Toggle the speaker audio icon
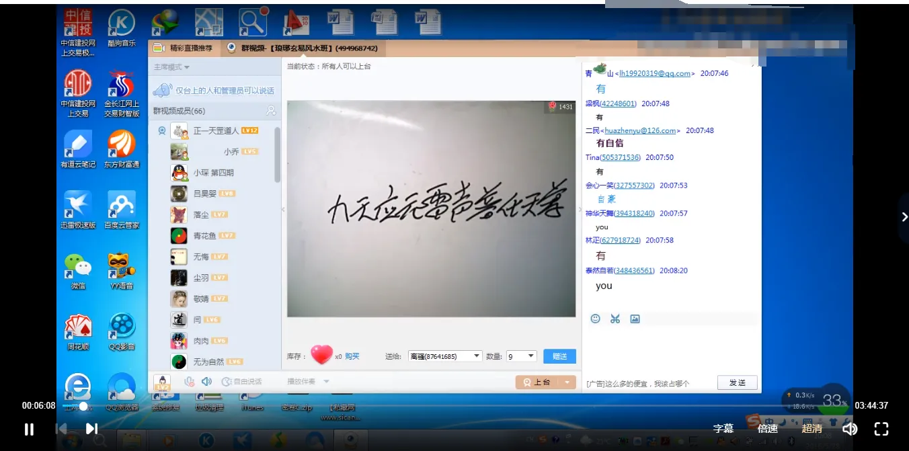This screenshot has height=451, width=909. (206, 381)
